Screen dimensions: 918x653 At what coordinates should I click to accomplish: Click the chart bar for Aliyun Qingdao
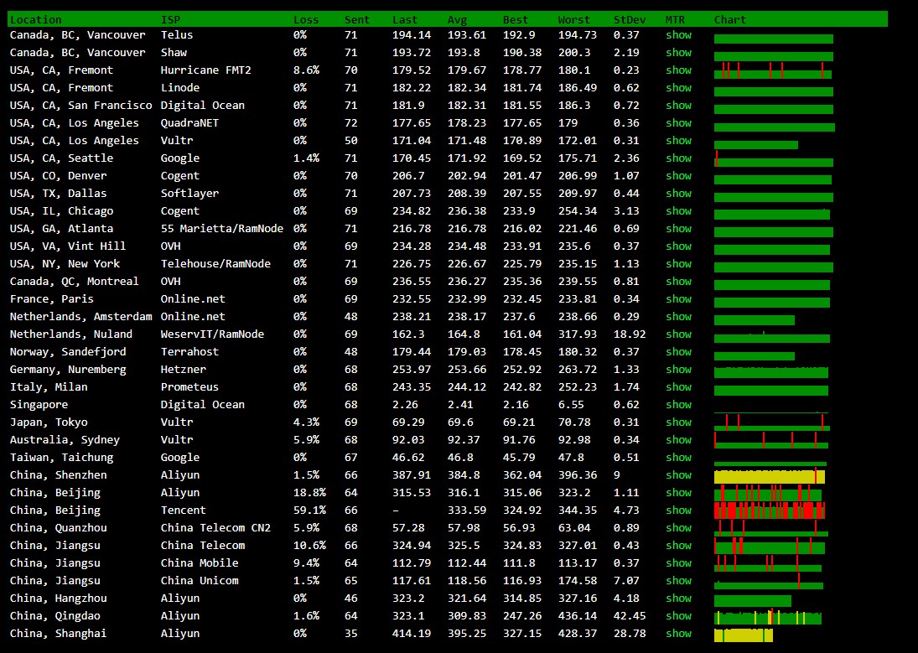click(768, 617)
